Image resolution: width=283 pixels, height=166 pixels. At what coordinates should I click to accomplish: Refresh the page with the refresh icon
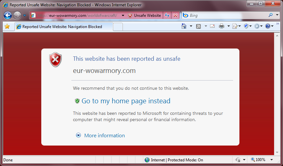coord(167,16)
